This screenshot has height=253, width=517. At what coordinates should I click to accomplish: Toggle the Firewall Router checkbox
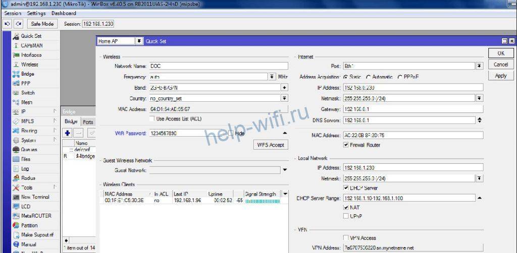click(346, 145)
